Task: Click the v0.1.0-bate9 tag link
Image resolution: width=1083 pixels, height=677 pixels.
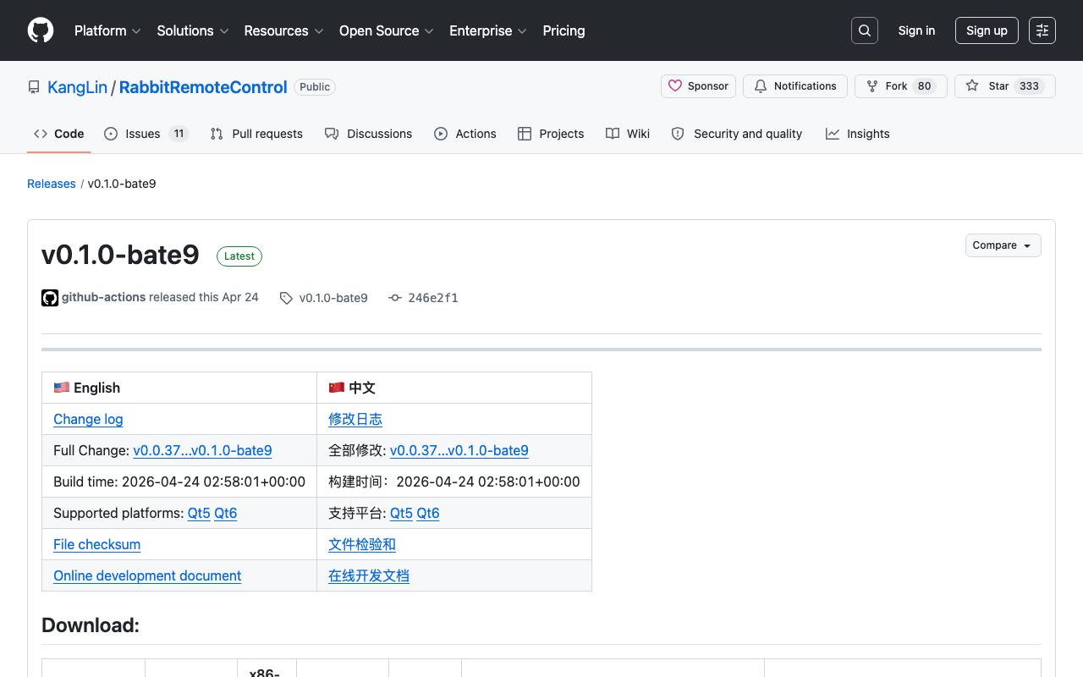Action: (333, 298)
